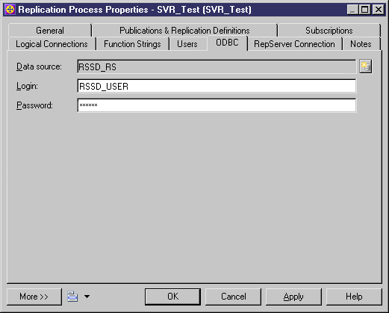Image resolution: width=389 pixels, height=313 pixels.
Task: Open the dropdown arrow next to list icon
Action: [x=87, y=297]
